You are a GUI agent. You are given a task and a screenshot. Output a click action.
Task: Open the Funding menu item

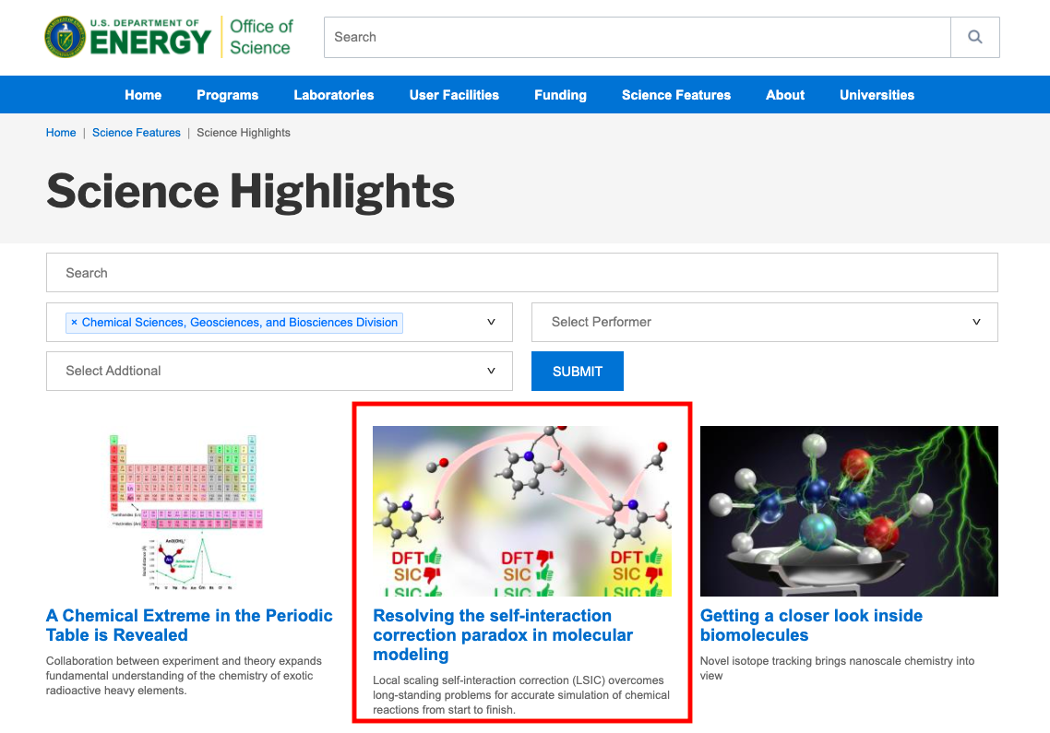click(560, 95)
